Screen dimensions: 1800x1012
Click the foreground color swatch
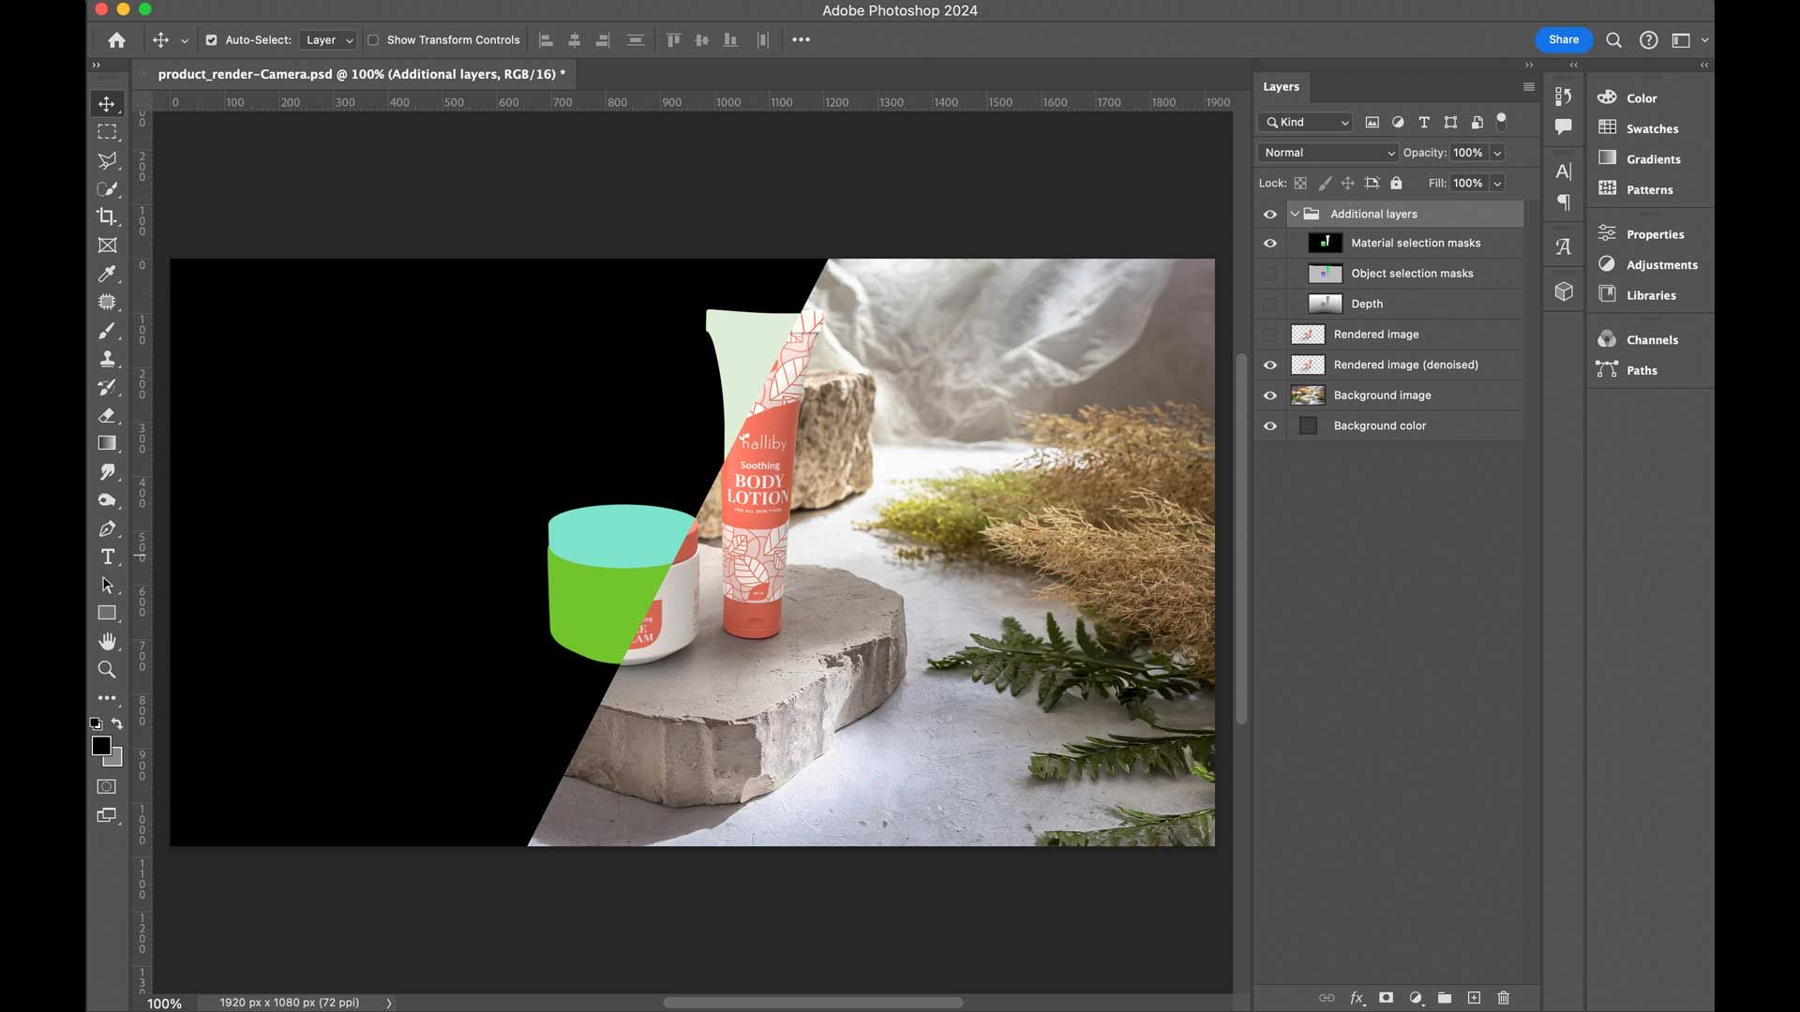point(101,747)
